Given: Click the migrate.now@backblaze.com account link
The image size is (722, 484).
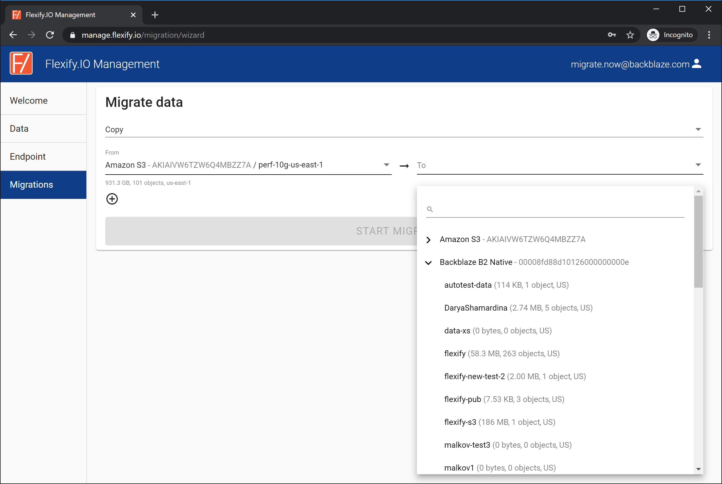Looking at the screenshot, I should point(630,64).
